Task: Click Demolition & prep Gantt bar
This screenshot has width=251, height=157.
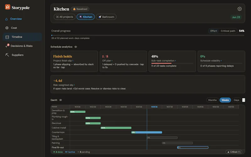Action: point(77,112)
